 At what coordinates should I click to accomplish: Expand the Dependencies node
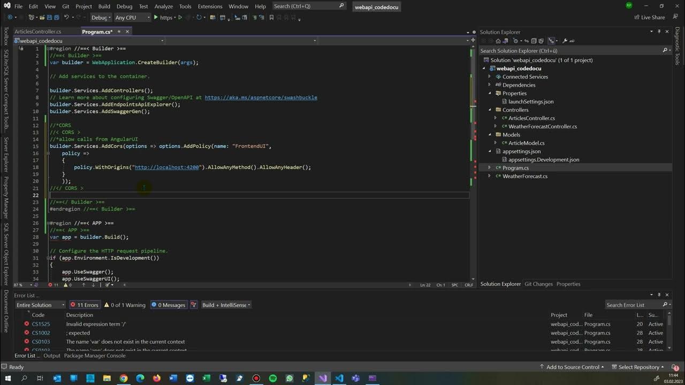(x=489, y=85)
